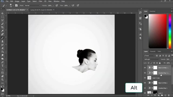Select the Lasso tool
Screen dimensions: 173x97
2,20
